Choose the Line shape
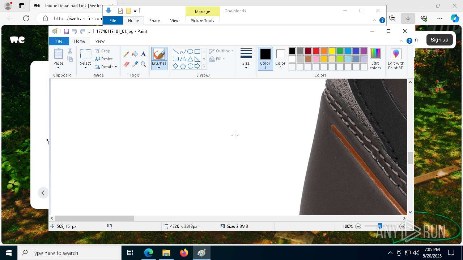Image resolution: width=463 pixels, height=260 pixels. (175, 51)
